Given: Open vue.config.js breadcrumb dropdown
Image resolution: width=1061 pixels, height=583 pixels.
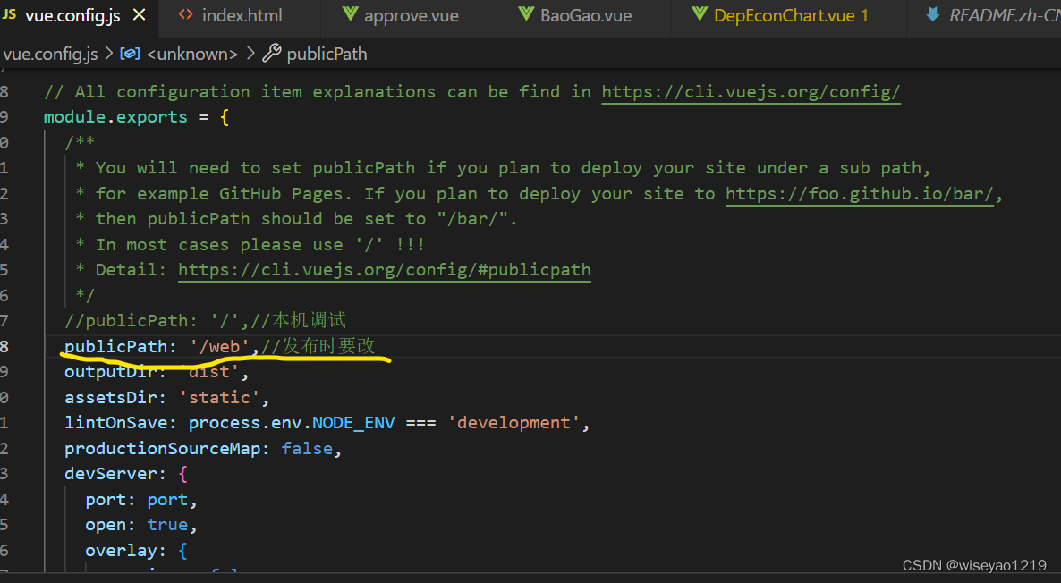Looking at the screenshot, I should tap(50, 54).
